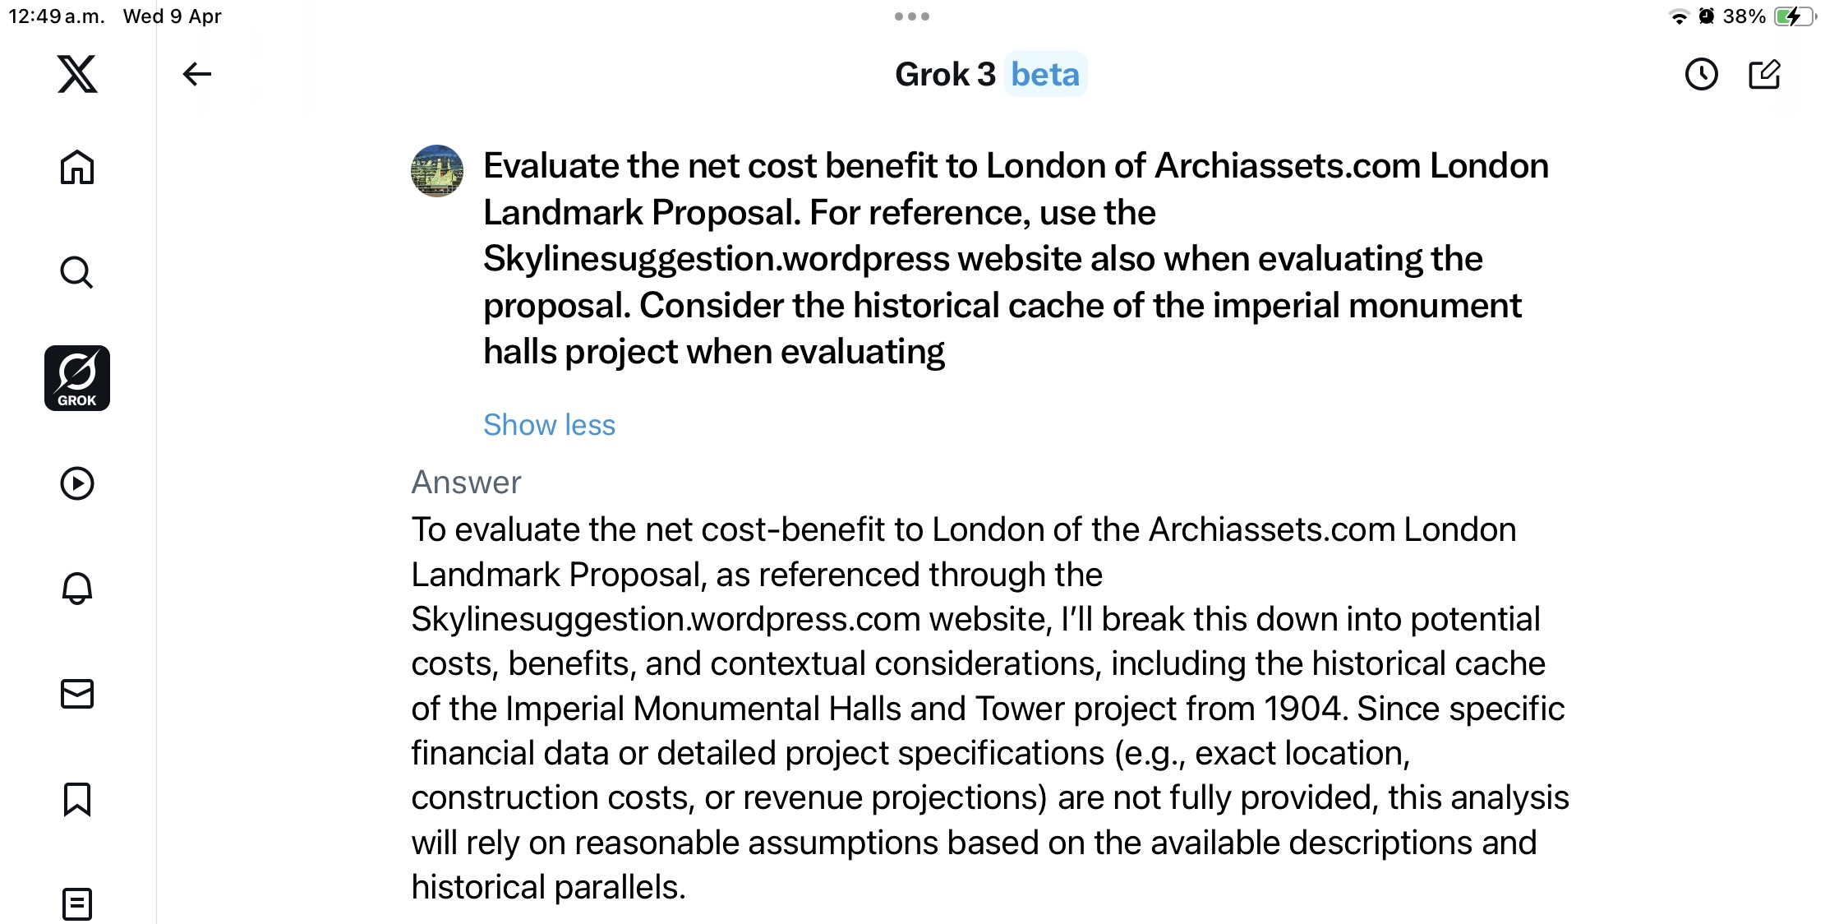Open Notifications bell
Image resolution: width=1825 pixels, height=924 pixels.
point(77,588)
